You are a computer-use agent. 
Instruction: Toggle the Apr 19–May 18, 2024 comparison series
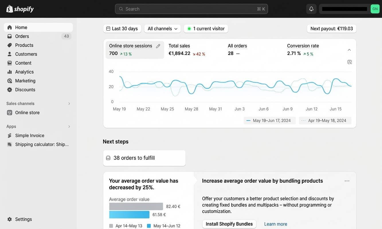click(325, 120)
